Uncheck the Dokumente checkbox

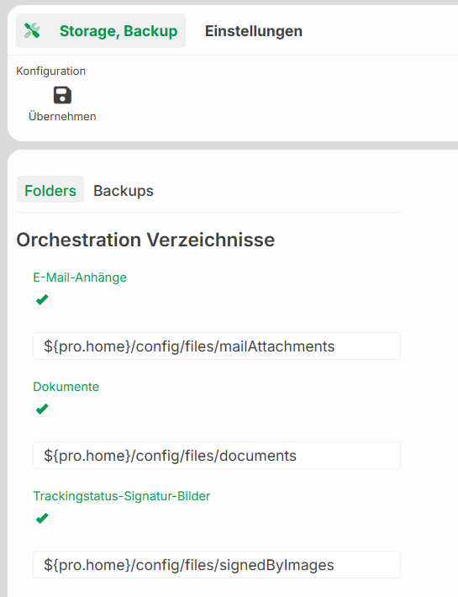[42, 409]
